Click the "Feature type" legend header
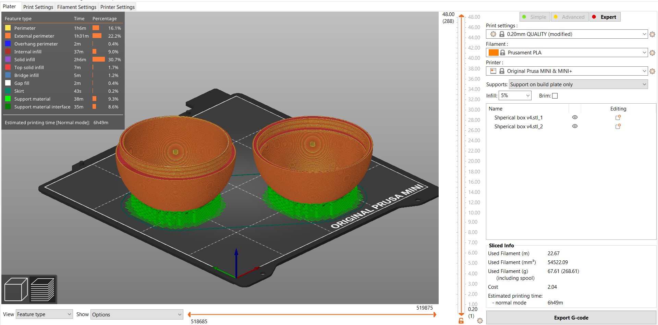Screen dimensions: 658x325 coord(18,19)
